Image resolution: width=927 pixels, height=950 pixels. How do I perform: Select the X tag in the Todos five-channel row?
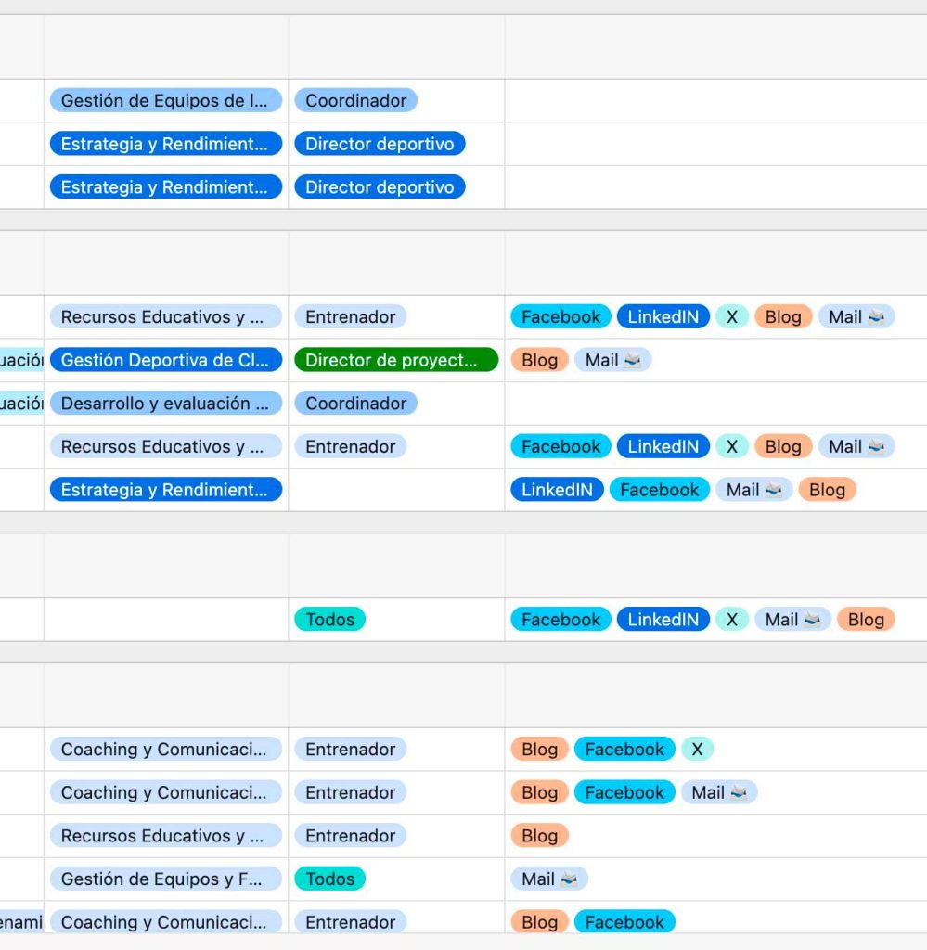coord(732,619)
